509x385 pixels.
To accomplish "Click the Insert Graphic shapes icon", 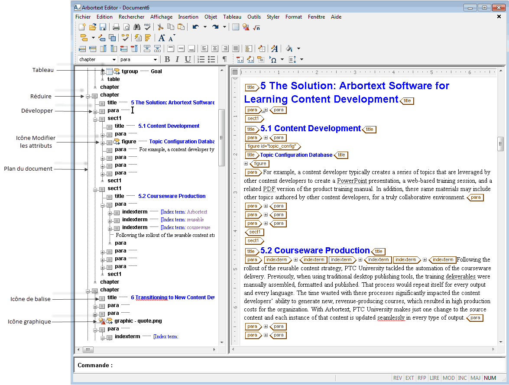I will (x=246, y=27).
